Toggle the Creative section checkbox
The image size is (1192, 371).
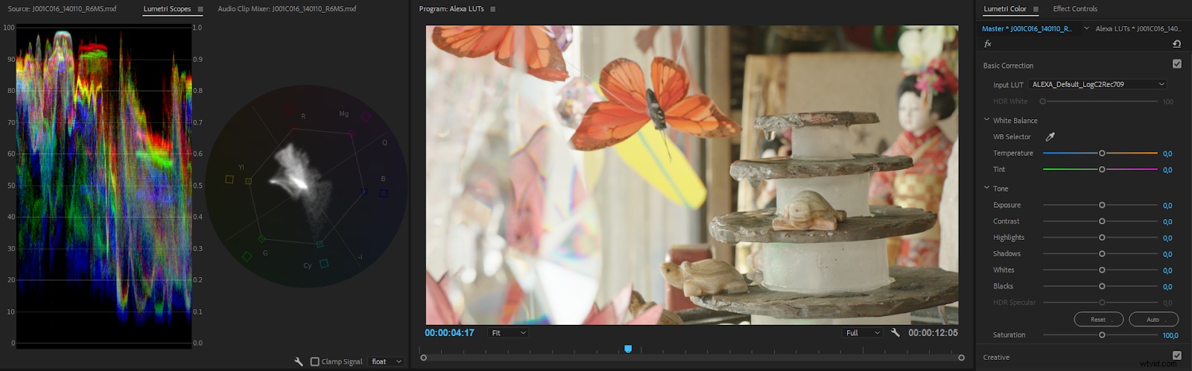pyautogui.click(x=1177, y=356)
